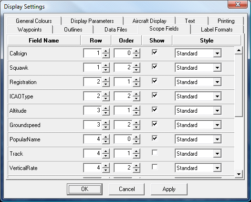
Task: Decrease the Groundspeed Row spinner value
Action: 105,128
